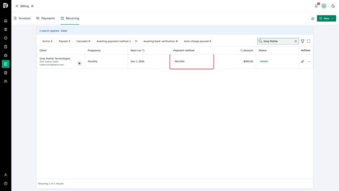Open the documents icon in sidebar
The image size is (339, 191).
[6, 73]
